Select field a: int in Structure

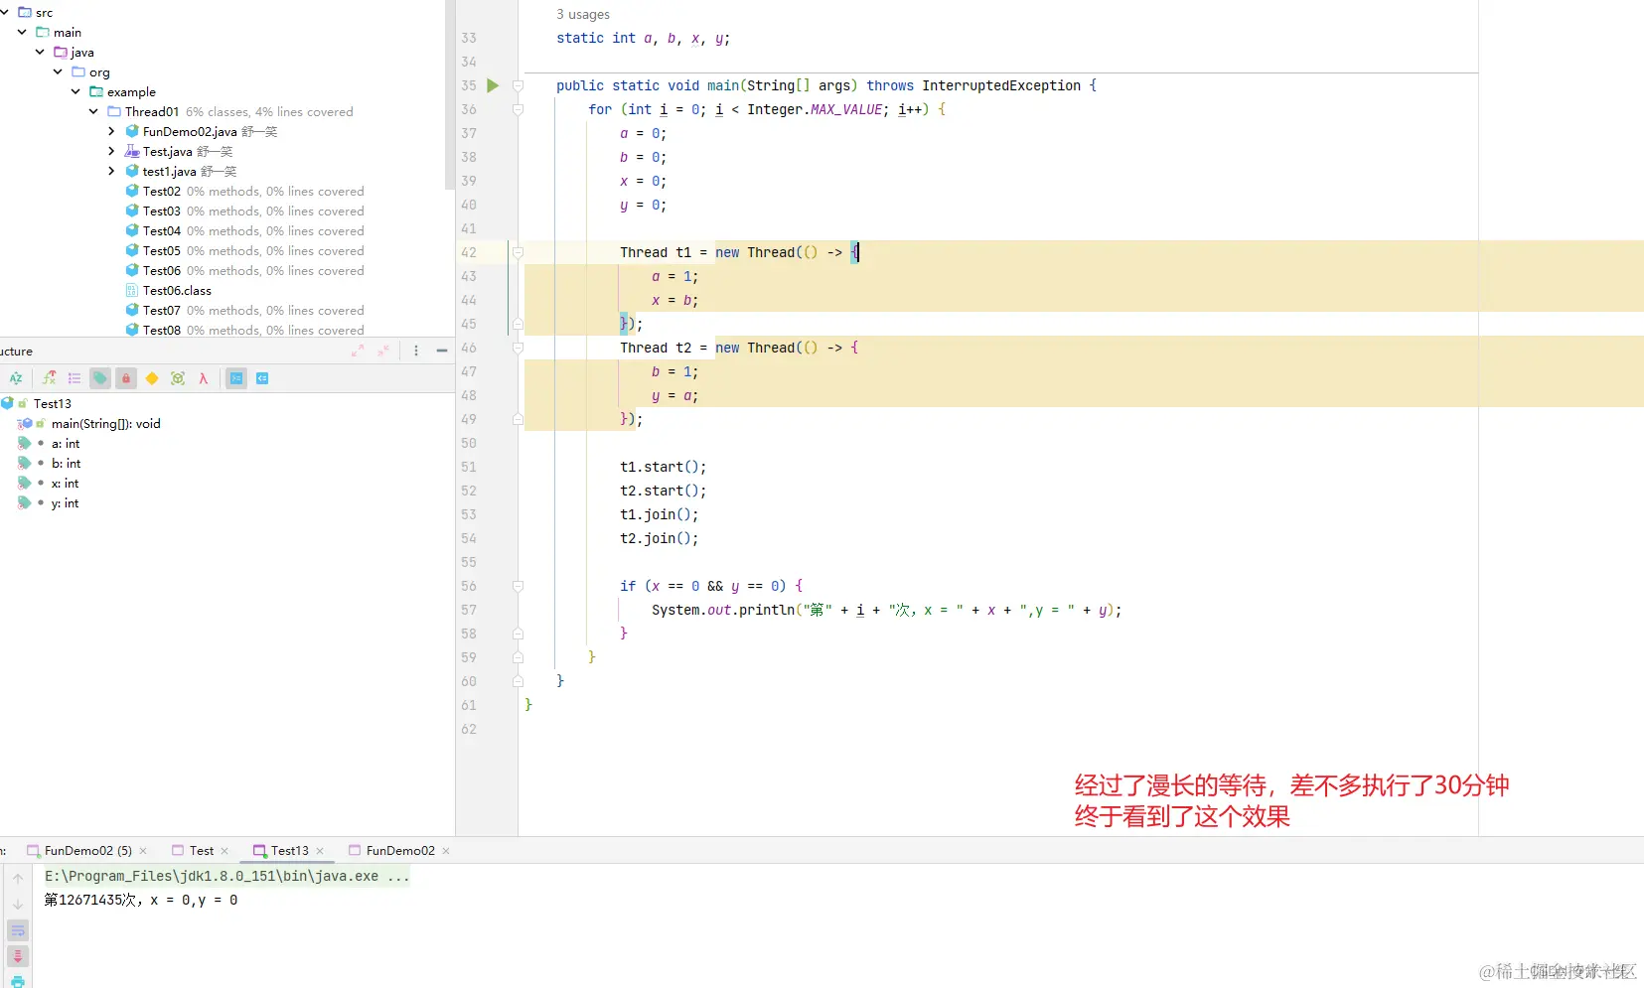pyautogui.click(x=66, y=443)
